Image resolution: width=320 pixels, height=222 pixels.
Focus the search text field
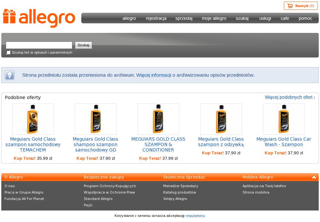39,45
